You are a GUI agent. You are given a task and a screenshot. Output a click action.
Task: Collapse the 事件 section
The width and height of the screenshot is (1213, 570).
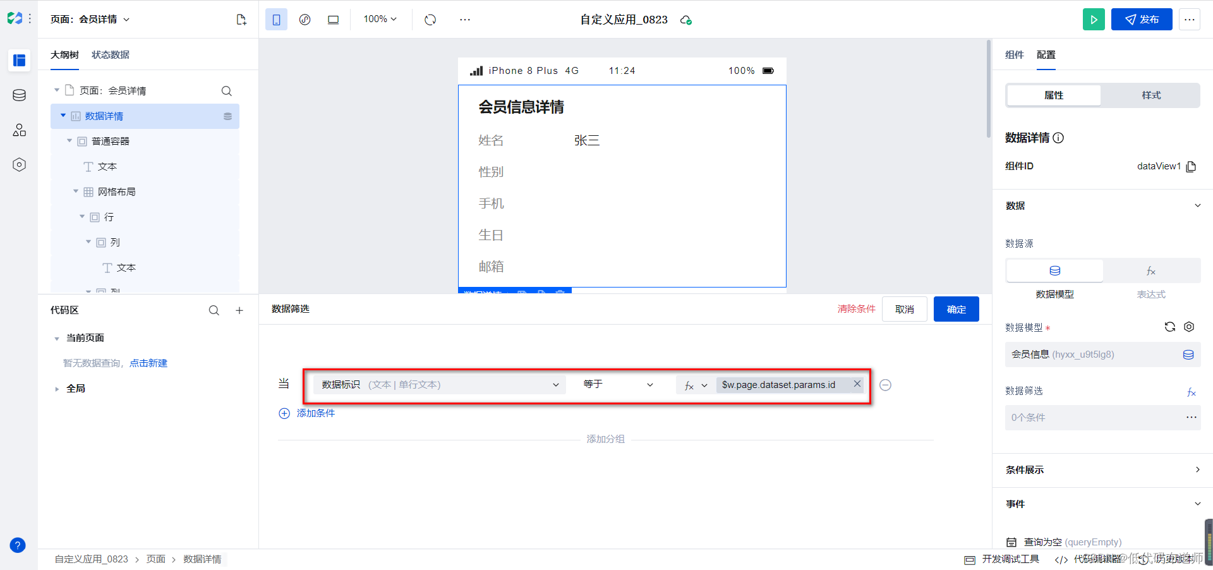(x=1197, y=504)
